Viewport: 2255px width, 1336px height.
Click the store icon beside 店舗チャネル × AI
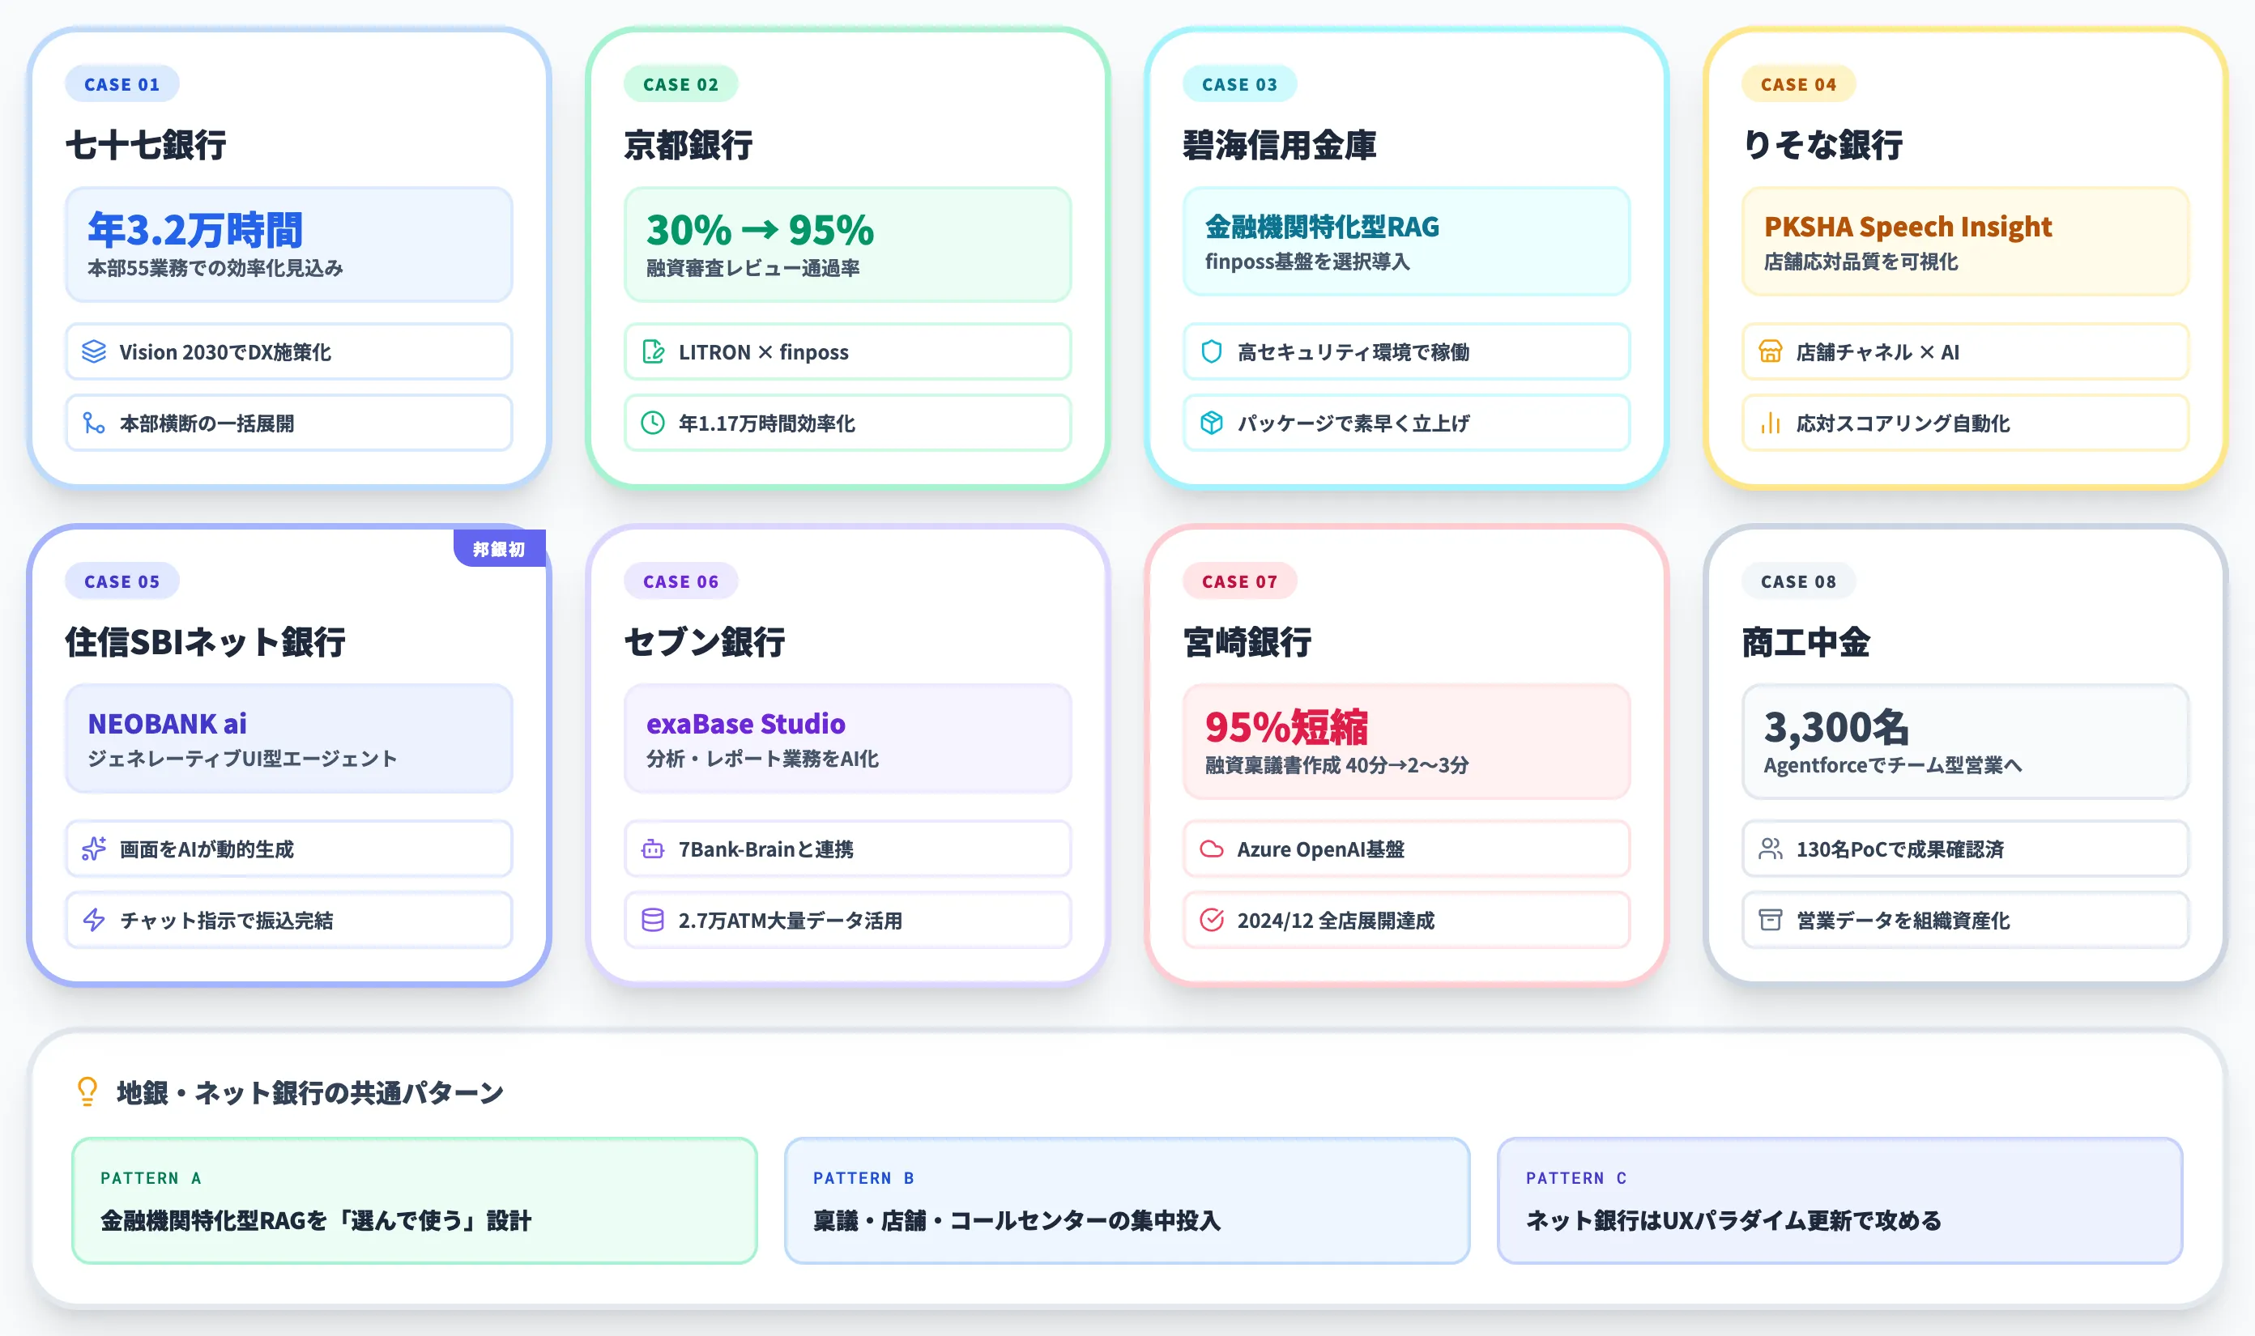1771,351
